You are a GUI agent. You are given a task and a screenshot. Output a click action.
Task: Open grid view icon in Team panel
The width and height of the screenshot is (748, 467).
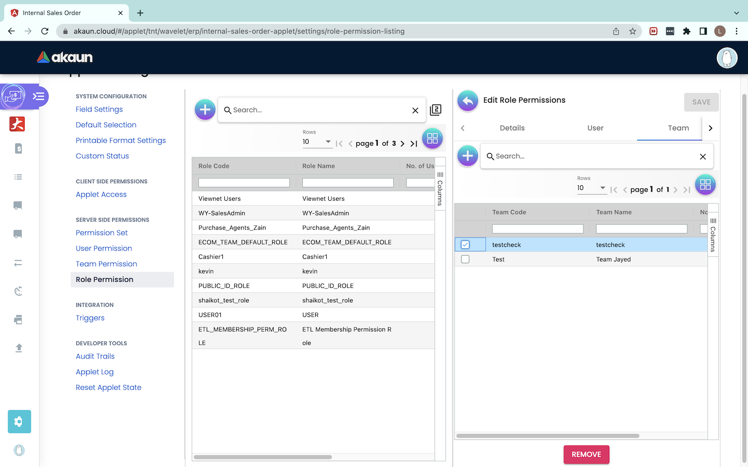pos(705,185)
